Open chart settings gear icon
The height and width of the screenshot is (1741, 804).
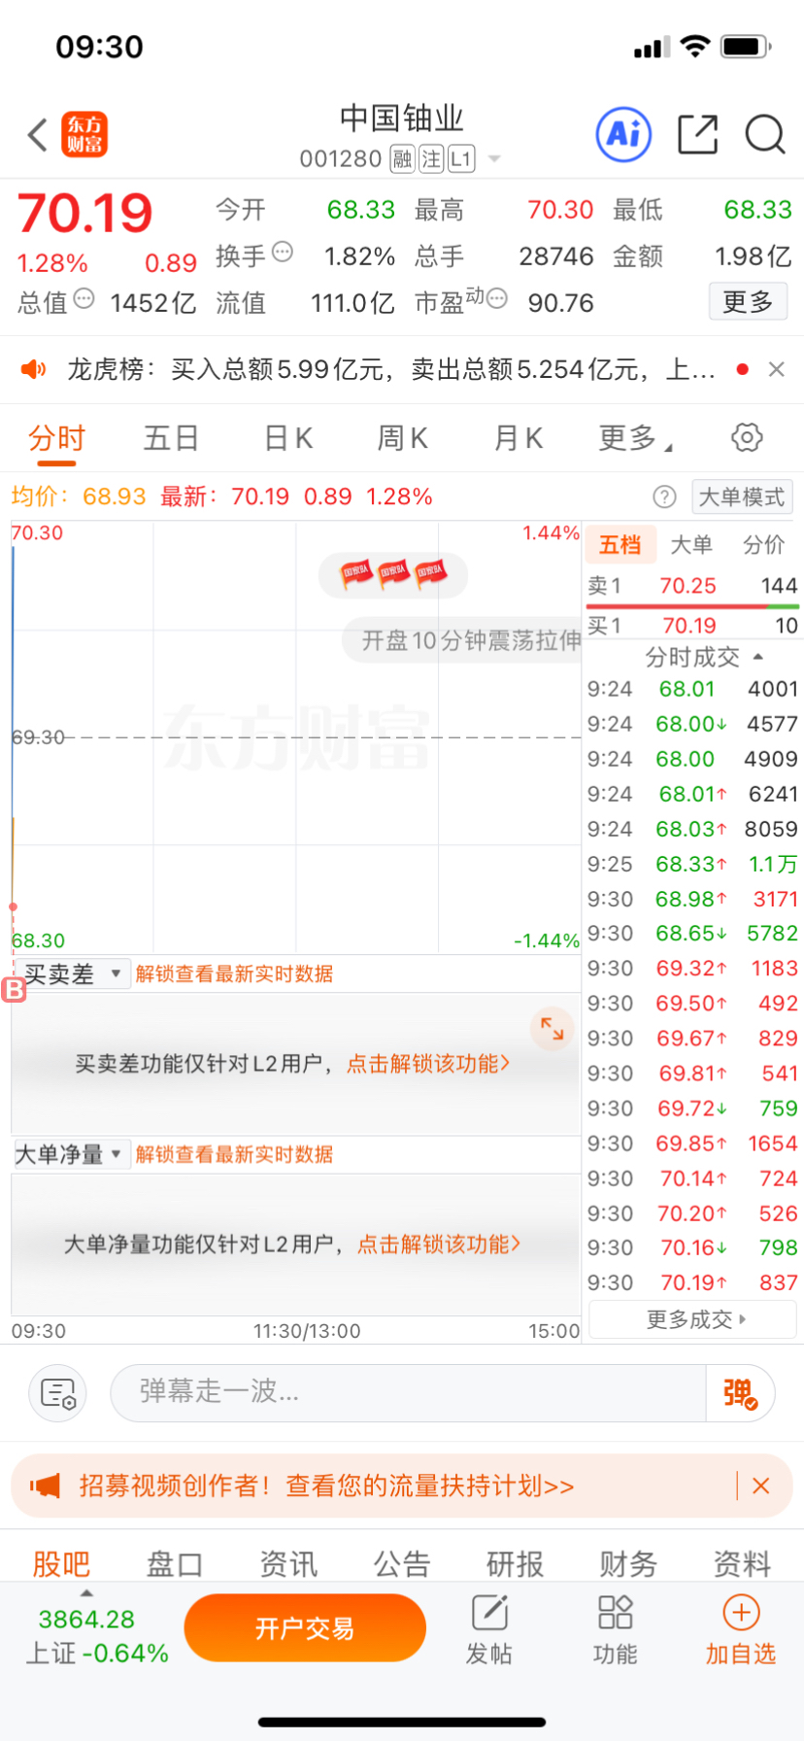pos(747,437)
